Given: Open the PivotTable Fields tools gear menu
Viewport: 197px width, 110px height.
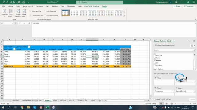Looking at the screenshot, I should coord(193,46).
